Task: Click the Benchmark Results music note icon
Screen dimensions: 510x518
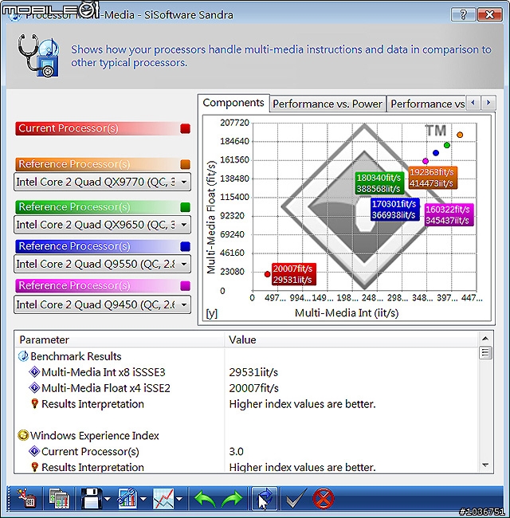Action: pyautogui.click(x=23, y=356)
